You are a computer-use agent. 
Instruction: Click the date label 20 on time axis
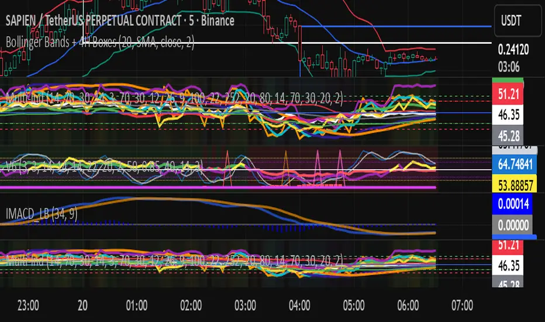82,306
